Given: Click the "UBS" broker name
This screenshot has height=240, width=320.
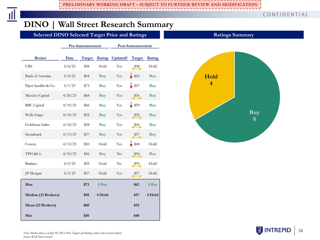Looking at the screenshot, I should pos(29,66).
